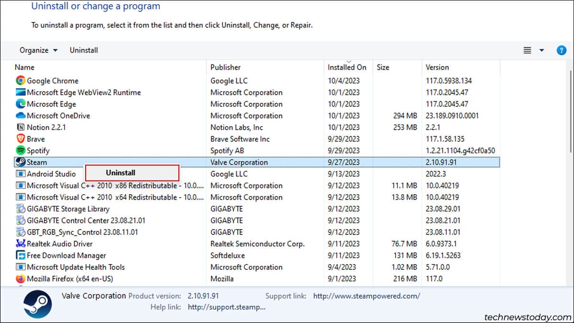Select Chrome's publisher cell Google LLC
The width and height of the screenshot is (574, 323).
coord(229,81)
